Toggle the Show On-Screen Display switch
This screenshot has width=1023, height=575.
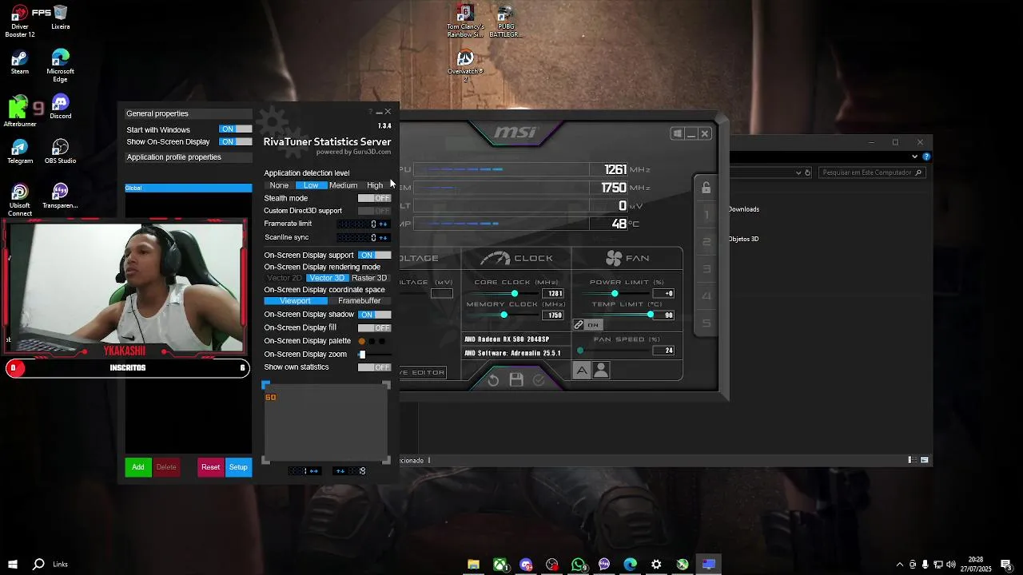click(x=235, y=142)
